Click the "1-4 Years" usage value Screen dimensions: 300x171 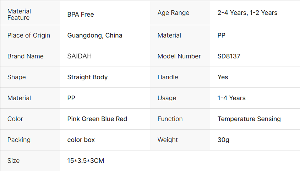[x=231, y=98]
